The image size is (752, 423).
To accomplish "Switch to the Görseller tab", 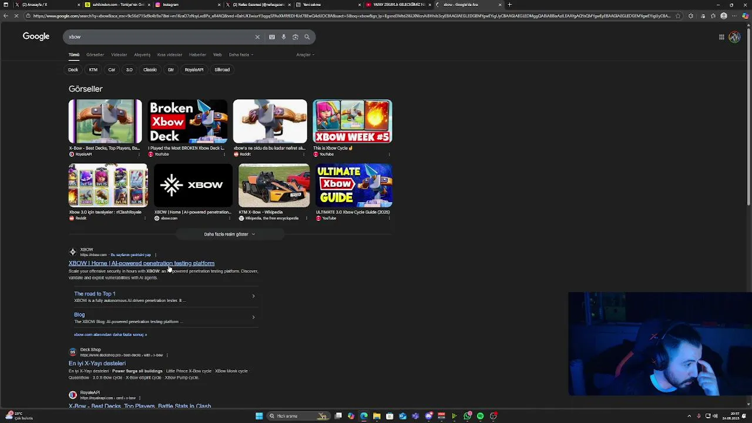I will coord(95,55).
